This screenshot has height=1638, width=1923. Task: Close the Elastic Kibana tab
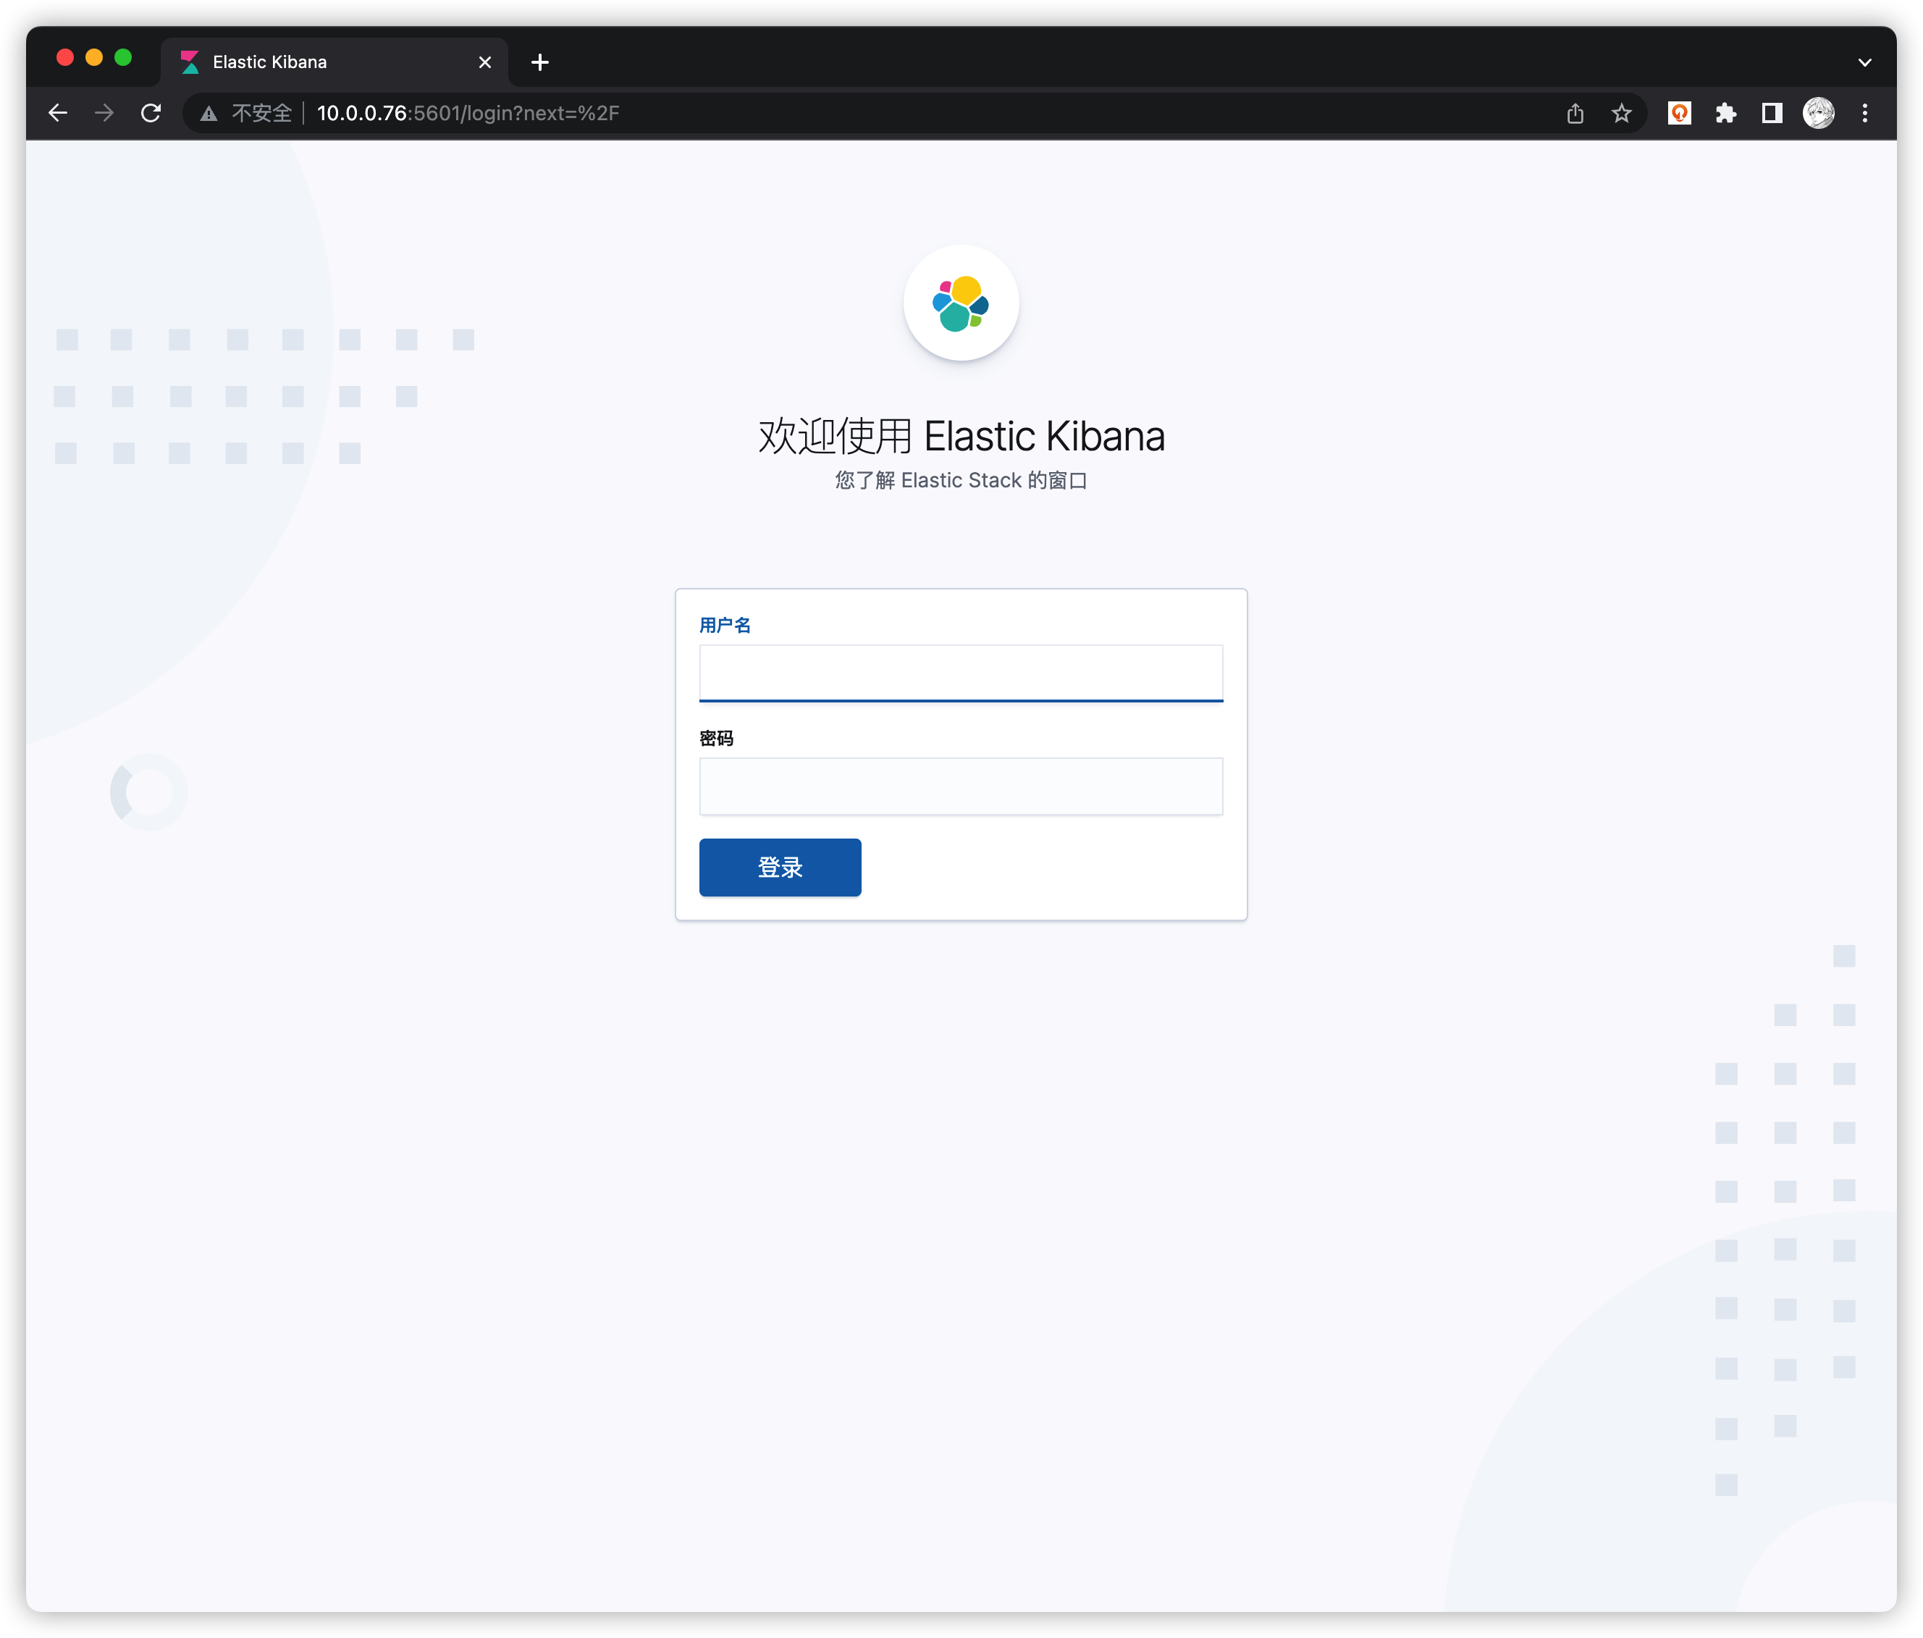tap(484, 62)
